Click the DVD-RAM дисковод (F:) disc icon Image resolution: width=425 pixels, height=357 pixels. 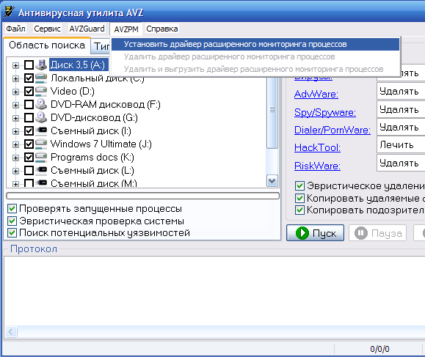(41, 104)
